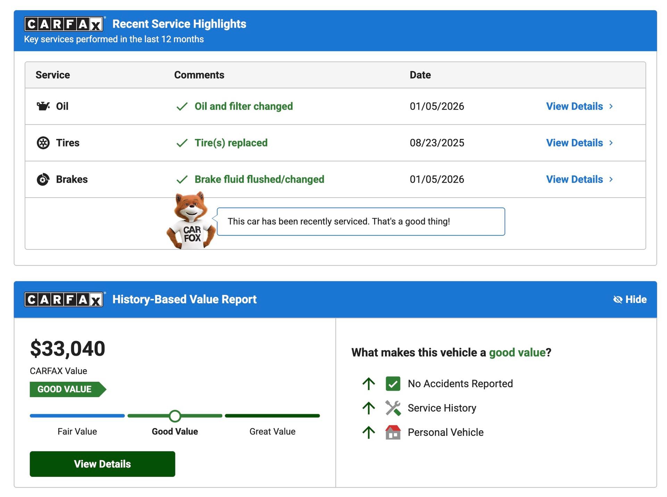Click the Service History text

(x=442, y=408)
